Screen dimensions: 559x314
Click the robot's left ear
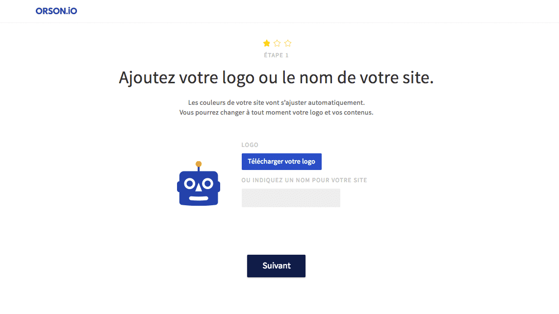pos(178,186)
